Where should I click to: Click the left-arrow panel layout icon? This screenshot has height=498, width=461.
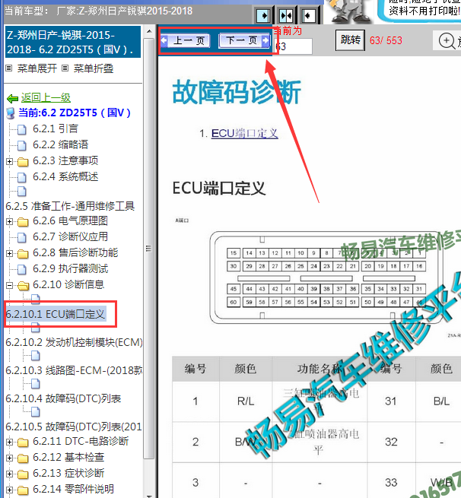click(x=309, y=15)
